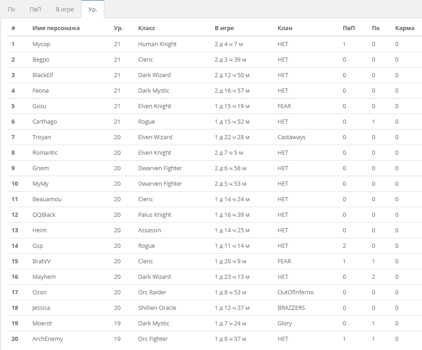The image size is (422, 350).
Task: Click the Клан column header
Action: (x=285, y=28)
